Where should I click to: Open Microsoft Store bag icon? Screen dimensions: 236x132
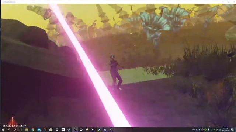[x=51, y=129]
